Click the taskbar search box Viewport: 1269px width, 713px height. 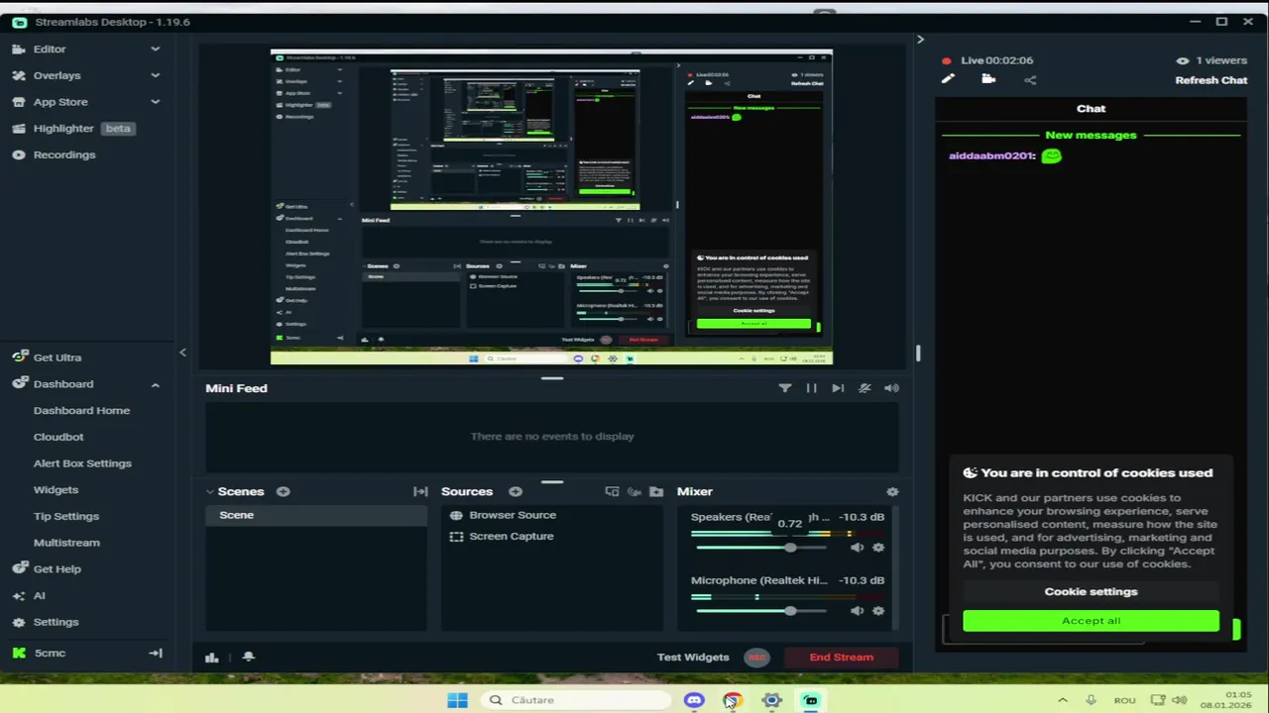tap(576, 700)
